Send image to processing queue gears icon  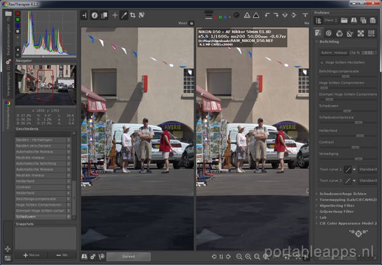(93, 257)
